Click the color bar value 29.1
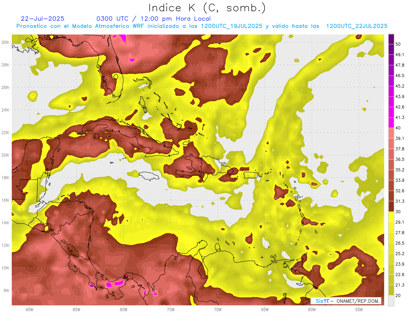The width and height of the screenshot is (407, 314). coord(400,222)
